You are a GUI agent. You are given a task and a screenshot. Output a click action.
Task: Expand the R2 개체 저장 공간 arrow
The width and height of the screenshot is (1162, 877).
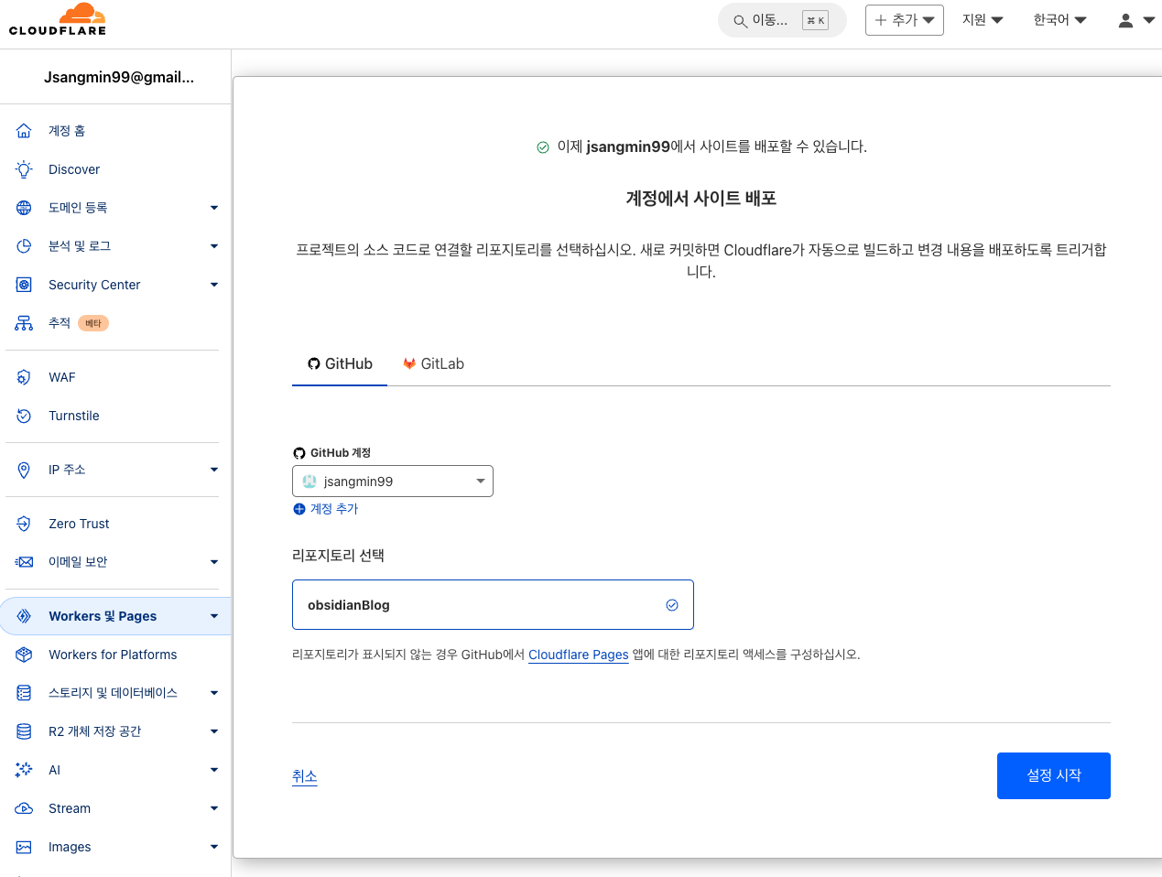(x=214, y=731)
